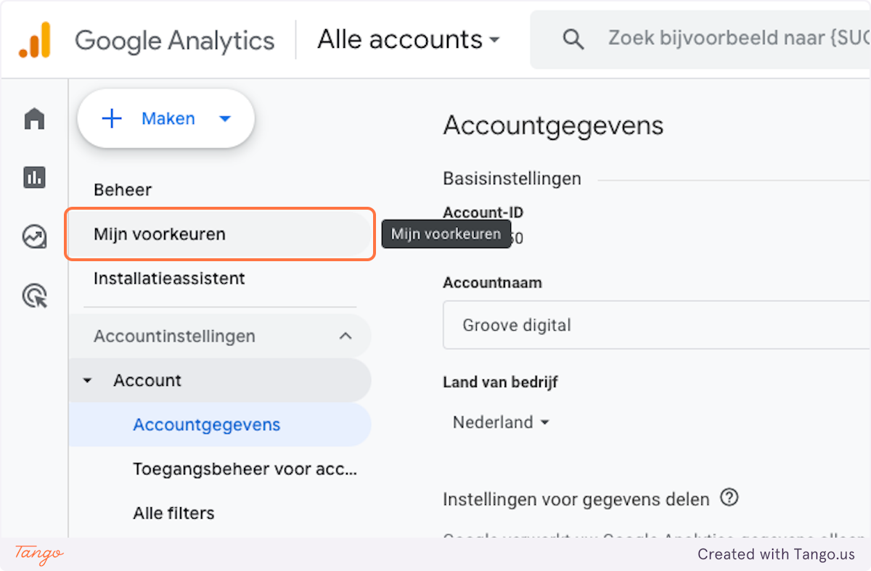Screen dimensions: 871x571
Task: Click the plus icon inside the Maken button
Action: 113,118
